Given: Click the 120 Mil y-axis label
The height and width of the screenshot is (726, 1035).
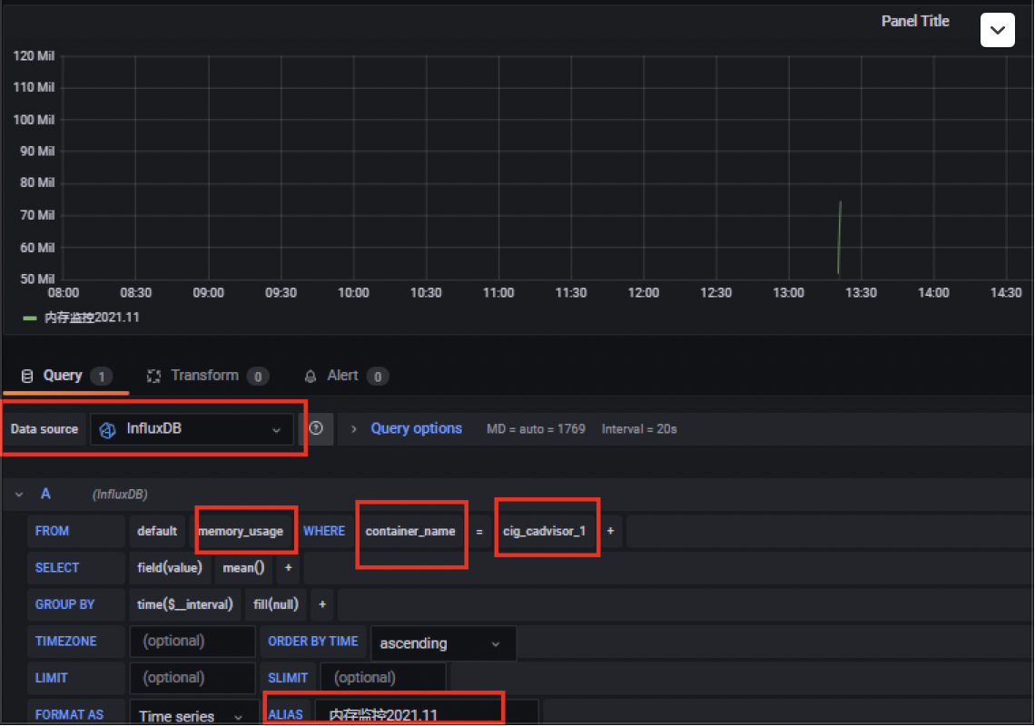Looking at the screenshot, I should [34, 56].
